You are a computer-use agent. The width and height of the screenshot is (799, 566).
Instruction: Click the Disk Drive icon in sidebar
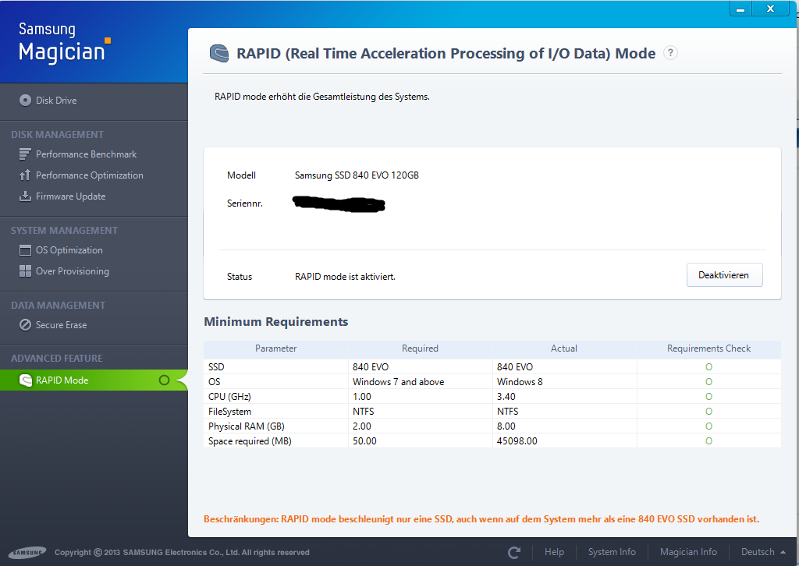click(x=25, y=101)
